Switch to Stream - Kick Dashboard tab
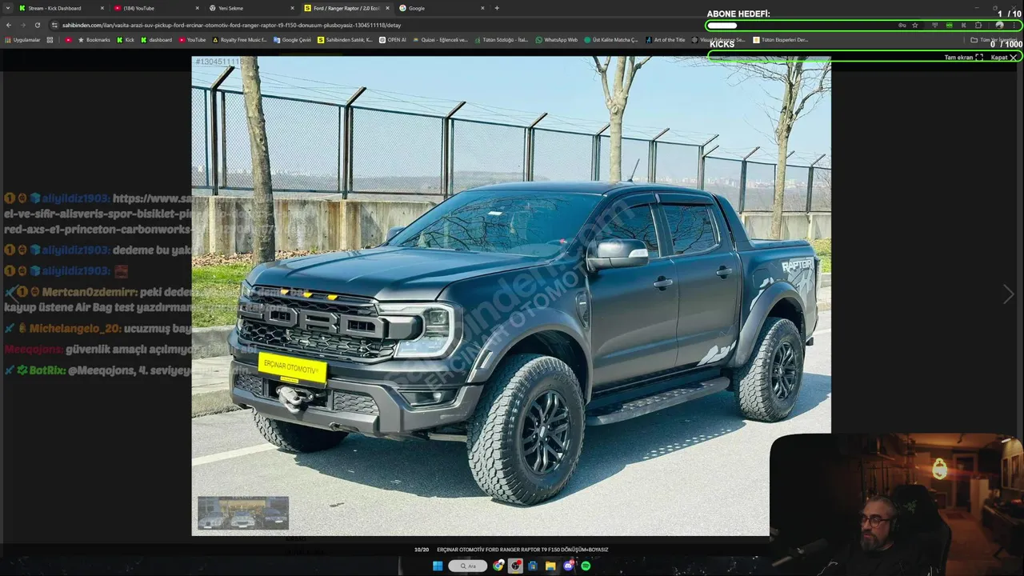The image size is (1024, 576). [62, 8]
